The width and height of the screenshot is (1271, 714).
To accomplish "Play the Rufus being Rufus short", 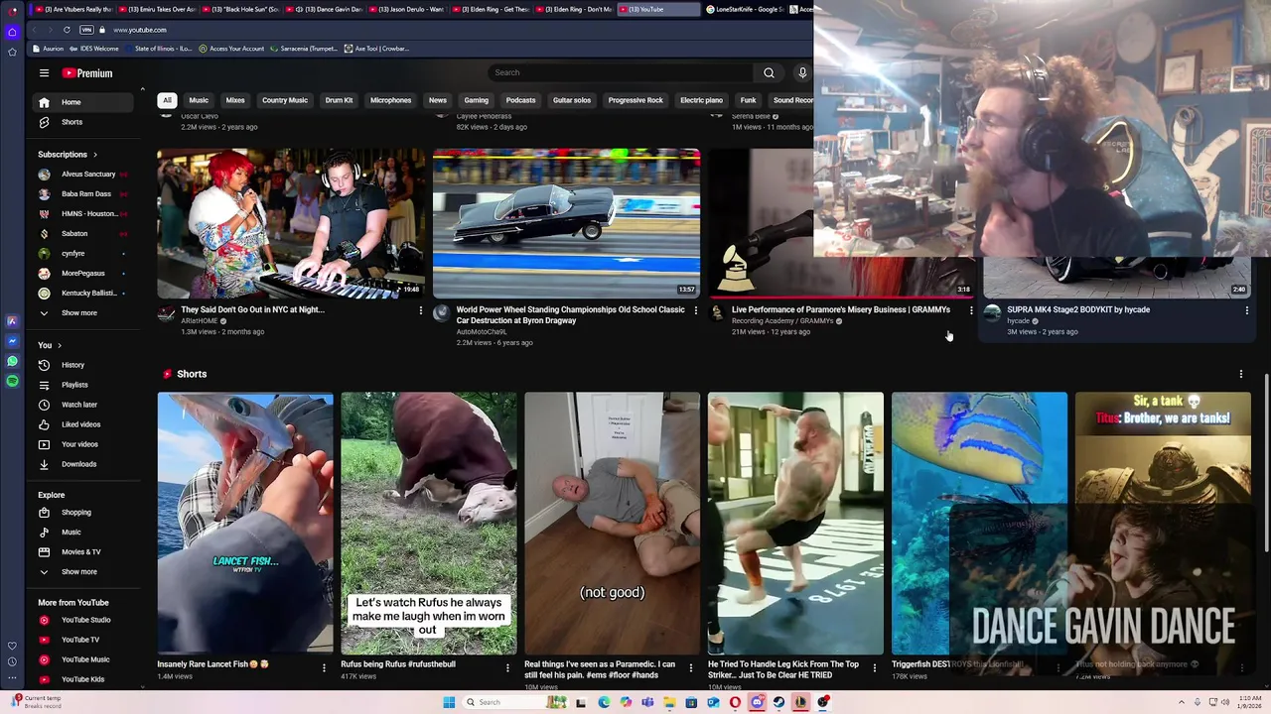I will click(429, 524).
